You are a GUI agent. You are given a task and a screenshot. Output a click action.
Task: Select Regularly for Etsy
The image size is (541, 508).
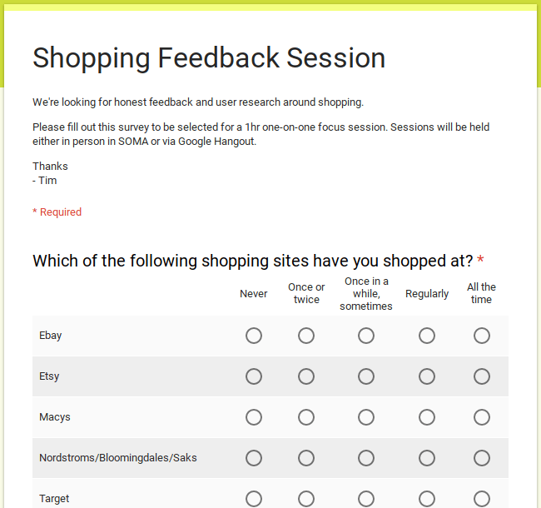coord(427,376)
